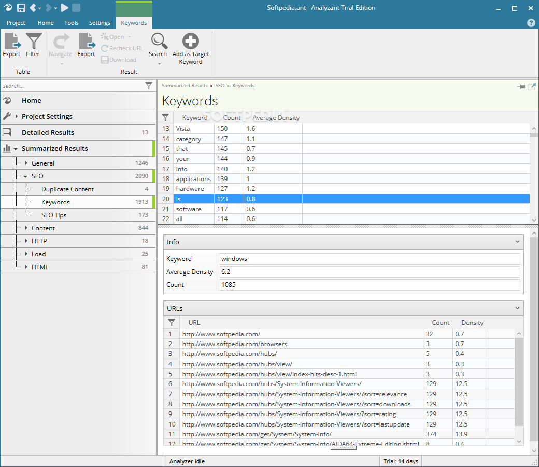Click filter funnel in sidebar search box
Image resolution: width=539 pixels, height=467 pixels.
[x=149, y=86]
